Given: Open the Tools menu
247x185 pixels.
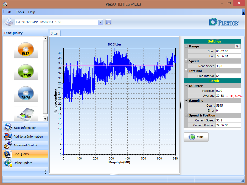Looking at the screenshot, I should click(x=20, y=12).
